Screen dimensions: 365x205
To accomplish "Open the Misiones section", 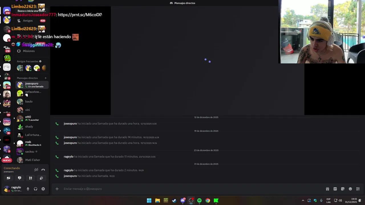I will 32,51.
